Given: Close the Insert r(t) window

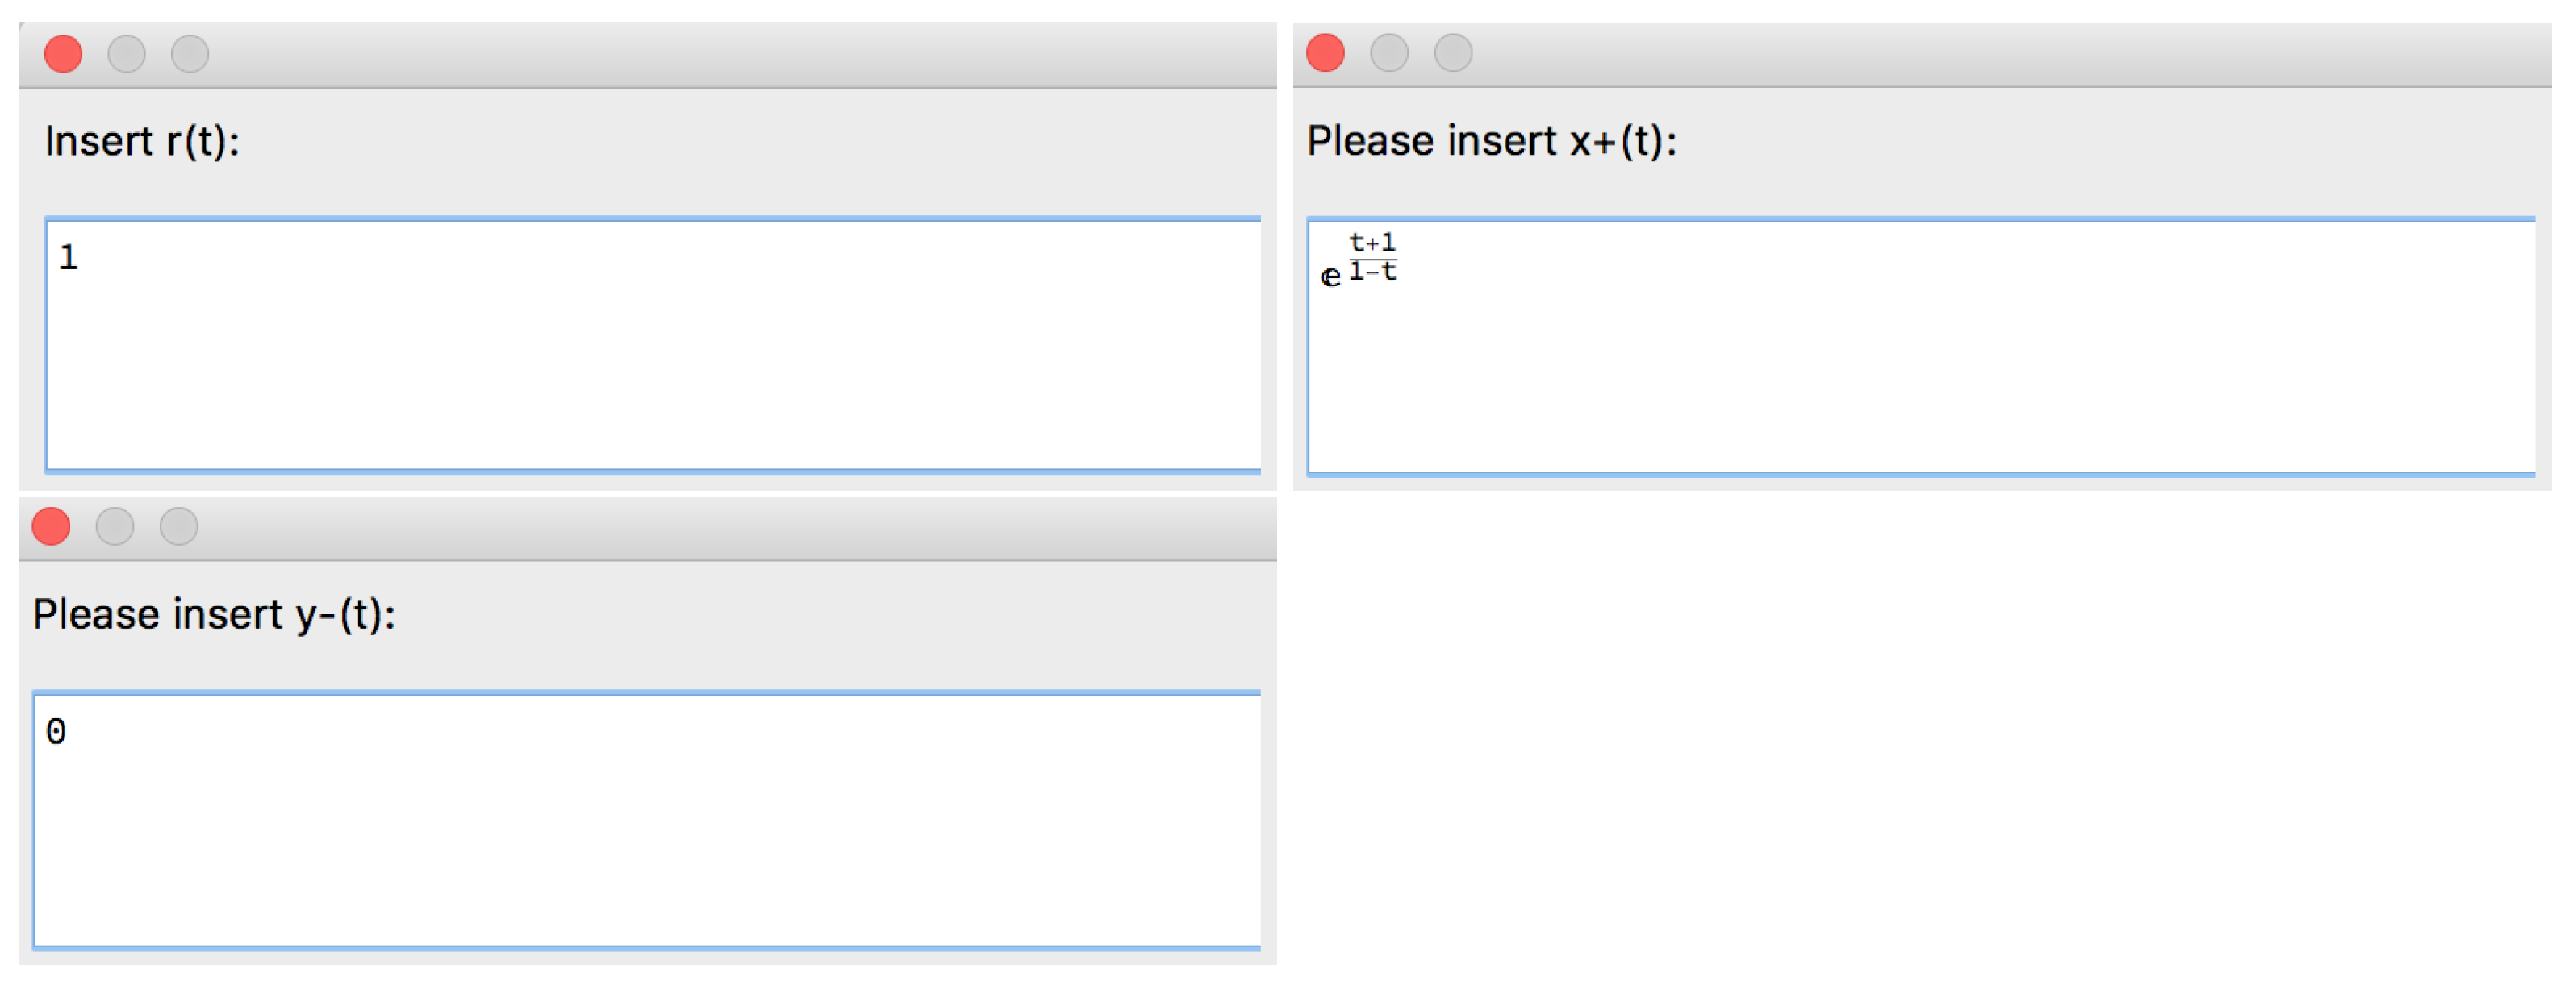Looking at the screenshot, I should pos(63,54).
